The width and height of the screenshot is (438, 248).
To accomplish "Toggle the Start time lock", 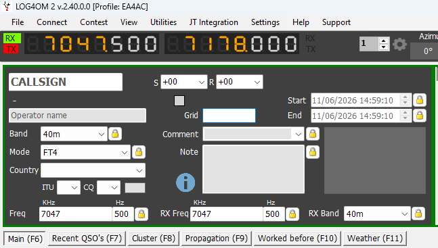I will click(420, 100).
